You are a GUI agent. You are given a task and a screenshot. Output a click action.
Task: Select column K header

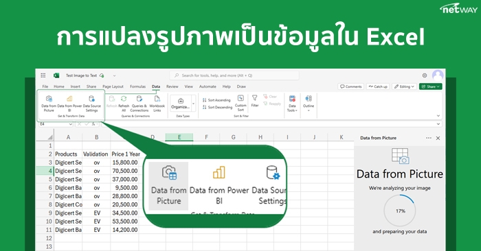pyautogui.click(x=341, y=137)
